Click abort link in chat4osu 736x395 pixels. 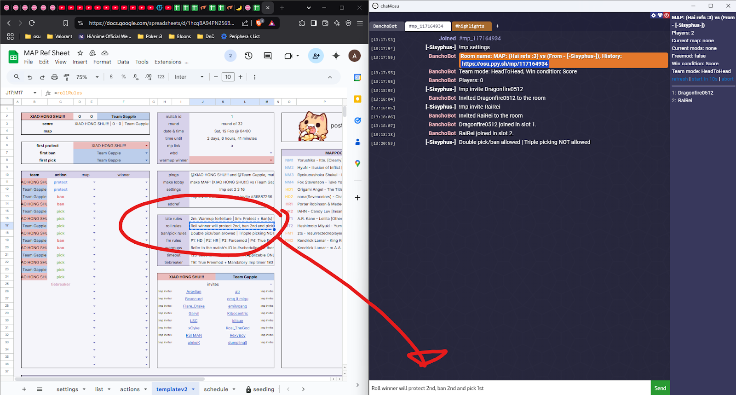tap(727, 79)
